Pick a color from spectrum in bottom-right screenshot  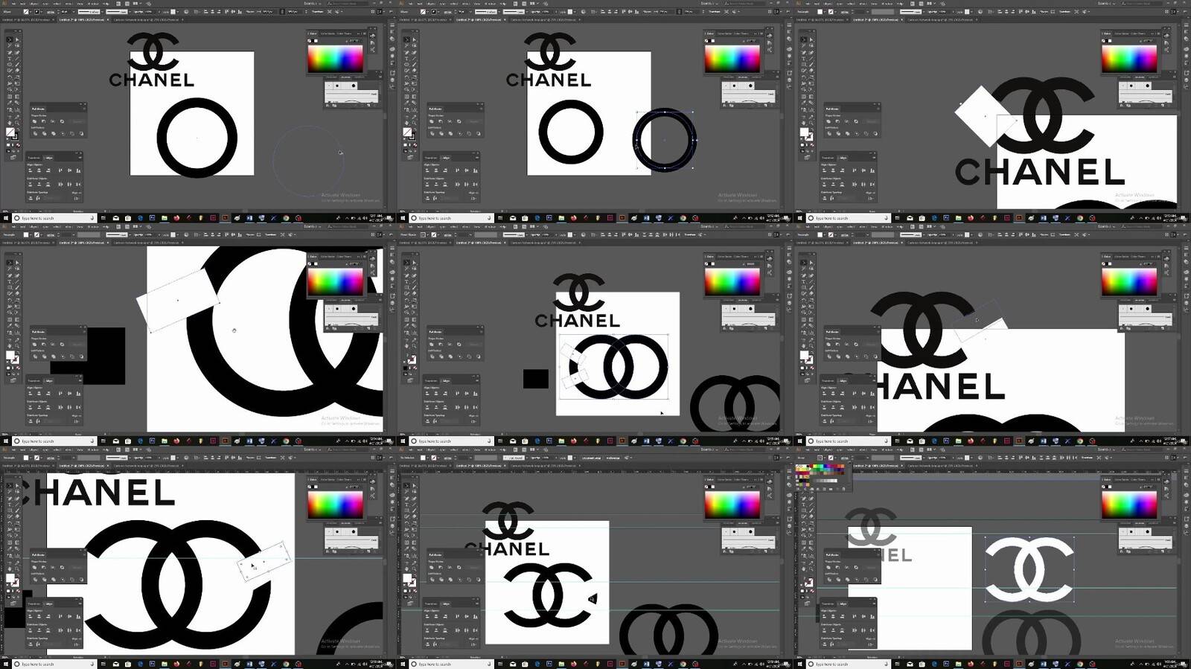[x=1129, y=506]
